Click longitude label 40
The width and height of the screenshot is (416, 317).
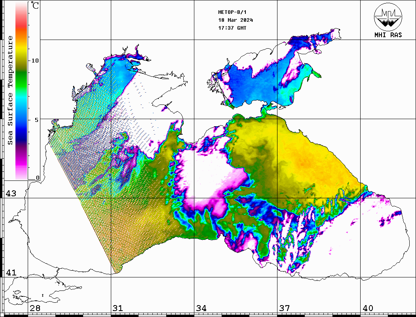(368, 308)
